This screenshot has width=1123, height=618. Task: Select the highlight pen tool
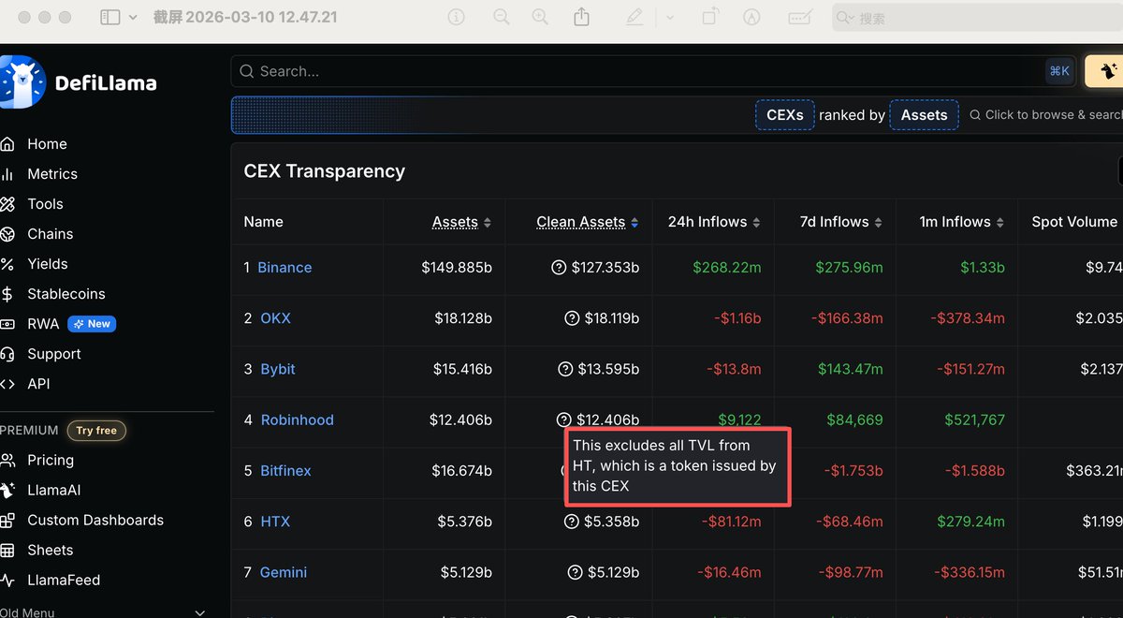click(634, 17)
